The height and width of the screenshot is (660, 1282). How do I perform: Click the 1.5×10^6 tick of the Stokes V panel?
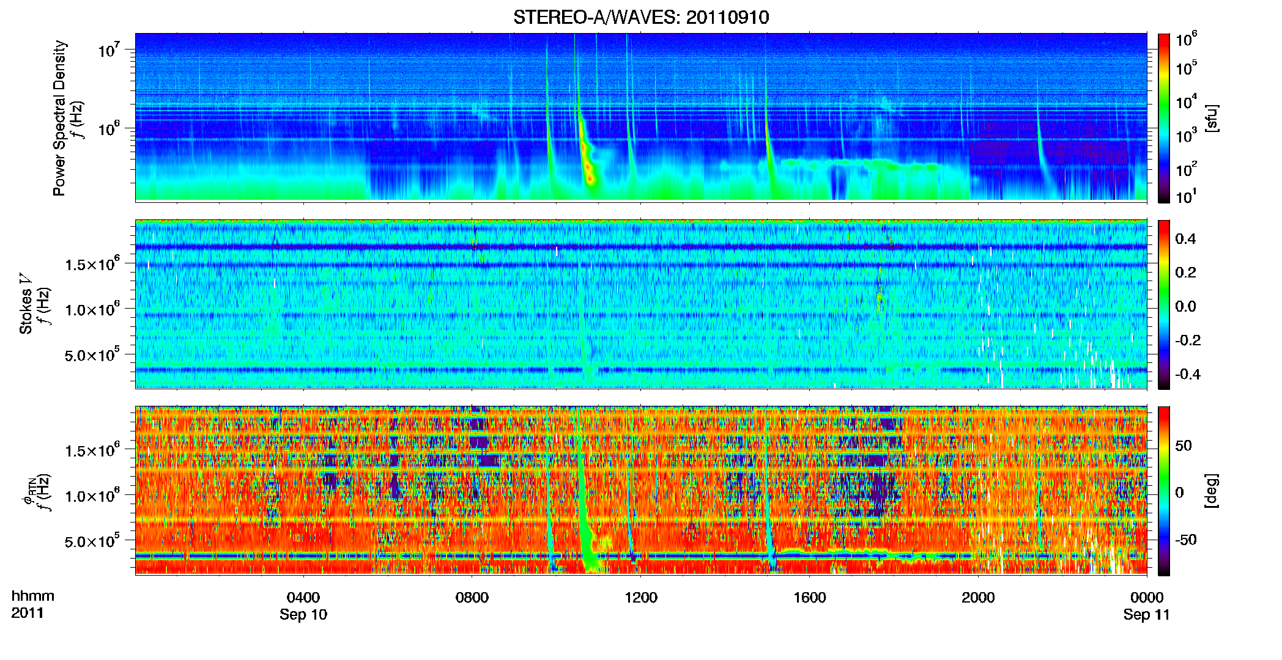tap(92, 263)
